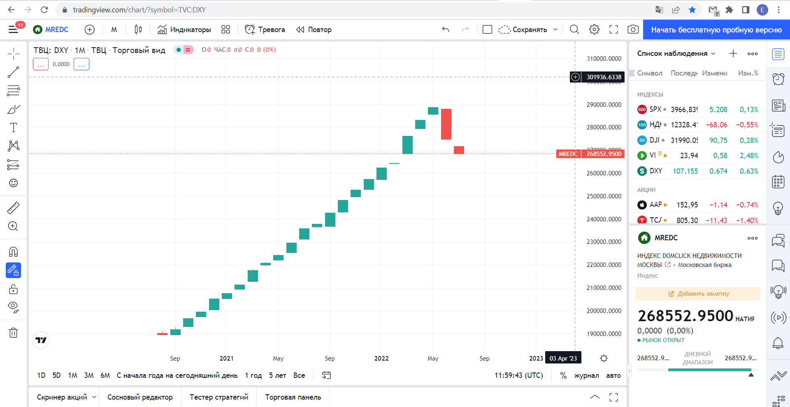790x407 pixels.
Task: Click the compare or add symbol plus
Action: 90,30
